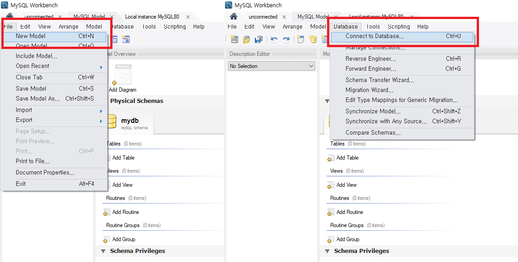
Task: Click new routine icon in left window toolbar
Action: (x=126, y=39)
